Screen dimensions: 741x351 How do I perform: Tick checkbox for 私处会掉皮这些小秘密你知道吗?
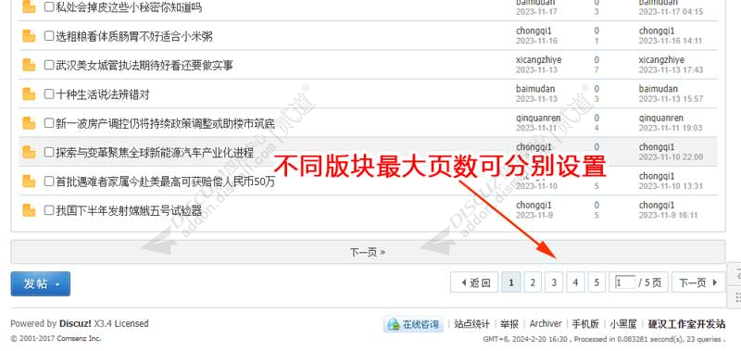pos(49,7)
